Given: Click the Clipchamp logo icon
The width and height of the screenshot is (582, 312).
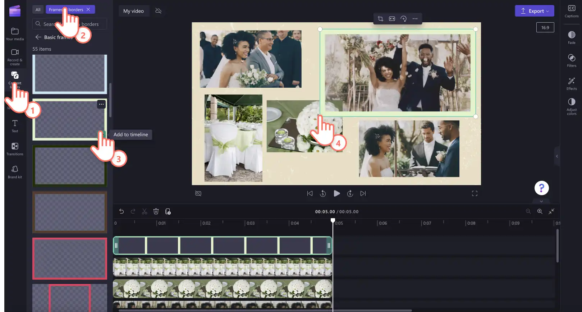Looking at the screenshot, I should 15,11.
